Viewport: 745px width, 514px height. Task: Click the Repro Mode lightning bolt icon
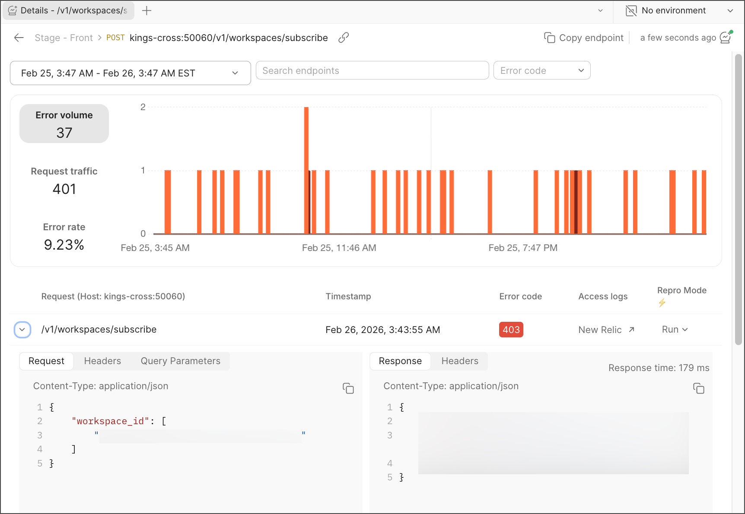tap(662, 303)
